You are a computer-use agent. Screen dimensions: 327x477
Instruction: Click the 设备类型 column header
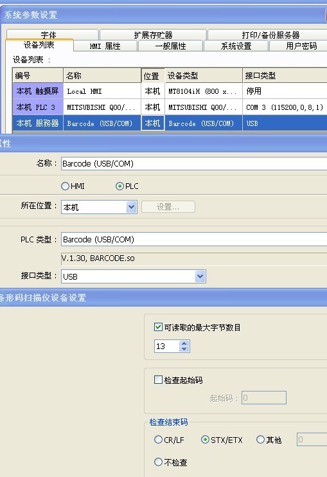coord(203,75)
